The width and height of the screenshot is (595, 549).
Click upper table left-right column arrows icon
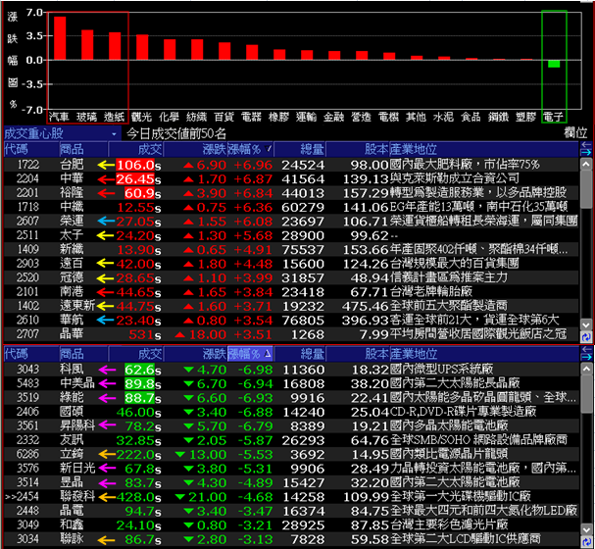click(586, 149)
